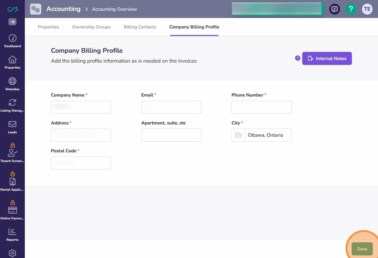Click the blurred green banner in header
The width and height of the screenshot is (378, 258).
coord(277,9)
